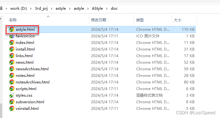220x118 pixels.
Task: Expand the chevron before AStyle breadcrumb
Action: tap(88, 8)
